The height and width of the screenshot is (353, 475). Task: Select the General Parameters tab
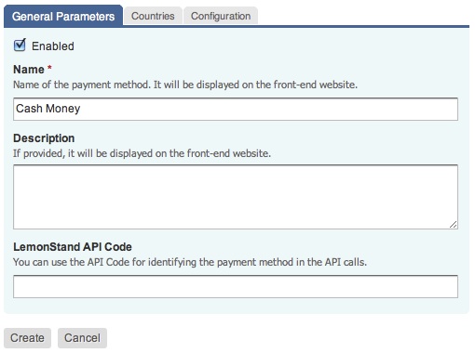[x=63, y=16]
